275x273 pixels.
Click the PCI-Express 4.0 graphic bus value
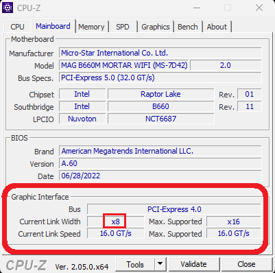(174, 209)
